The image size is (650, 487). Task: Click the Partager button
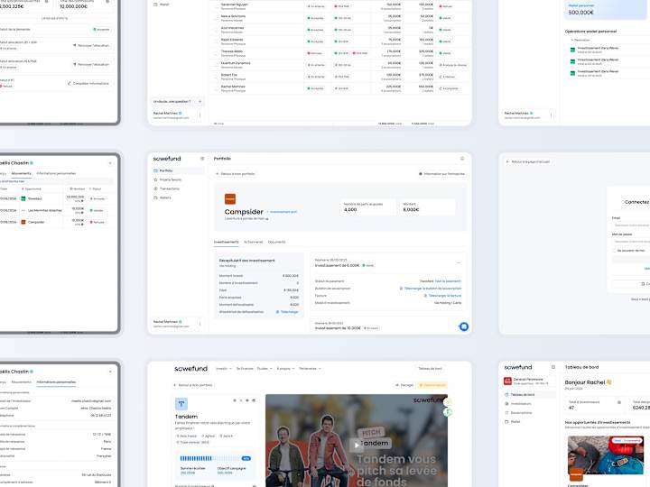pyautogui.click(x=404, y=385)
